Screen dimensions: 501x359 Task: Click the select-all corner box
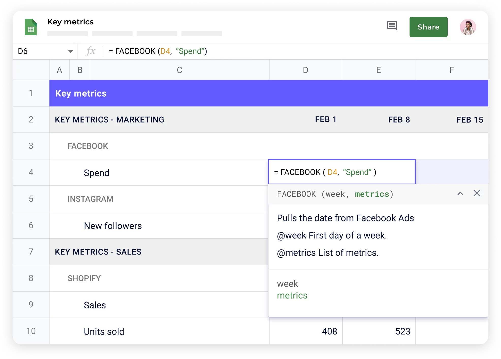31,70
